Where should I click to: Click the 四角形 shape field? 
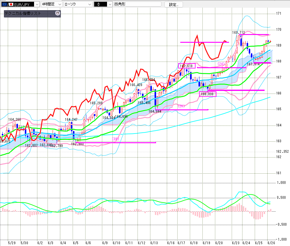tap(138, 4)
